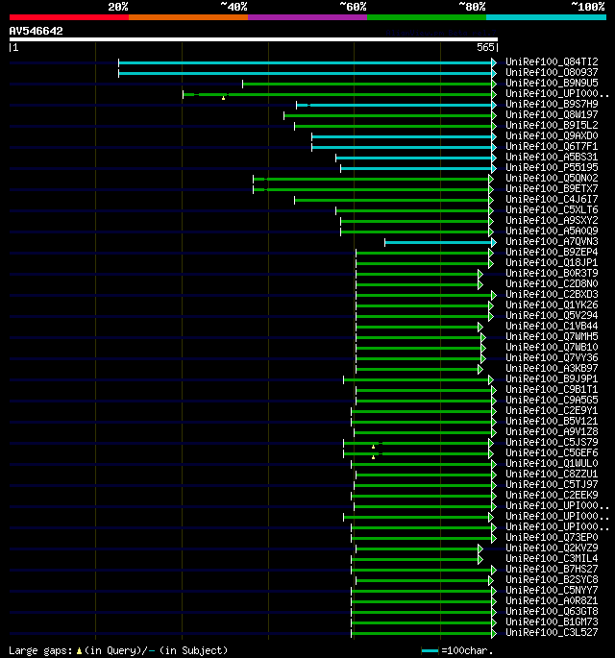Image resolution: width=615 pixels, height=658 pixels.
Task: Open UniRef100_C4J6I7 hit details
Action: click(552, 200)
